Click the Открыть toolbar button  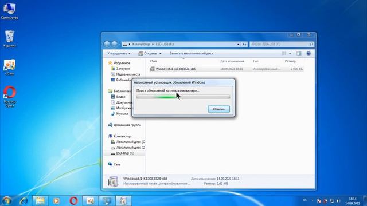tap(148, 53)
